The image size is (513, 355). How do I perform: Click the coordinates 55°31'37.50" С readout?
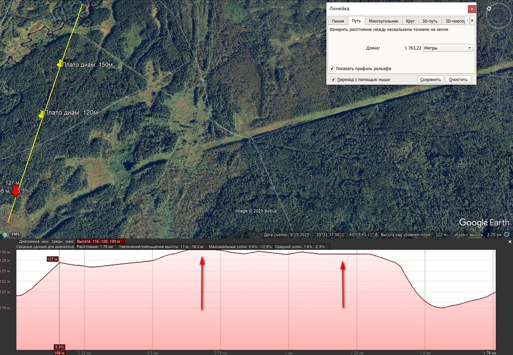click(331, 235)
